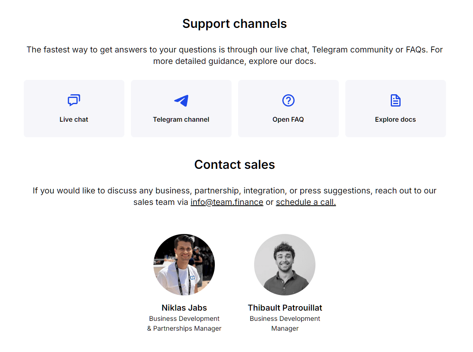
Task: Click the Support channels heading
Action: click(x=234, y=24)
